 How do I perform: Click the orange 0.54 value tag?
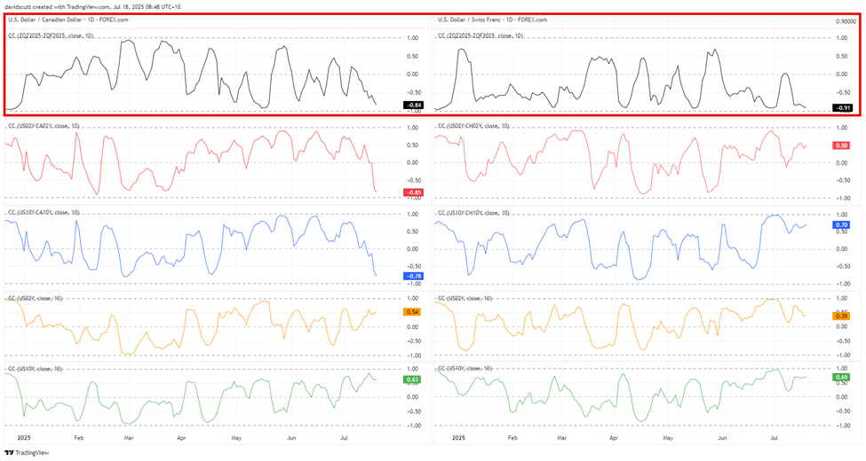pos(412,312)
